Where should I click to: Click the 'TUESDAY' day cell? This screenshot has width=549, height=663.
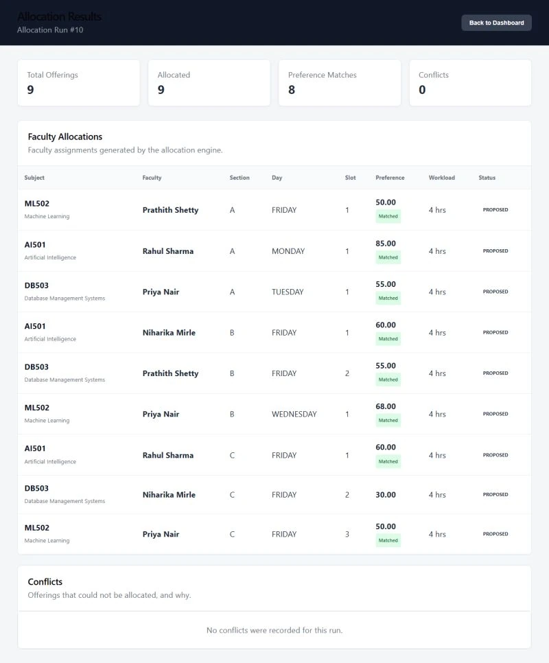coord(288,292)
